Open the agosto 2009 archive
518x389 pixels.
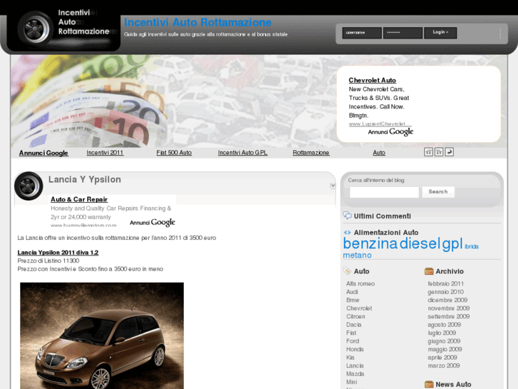445,325
